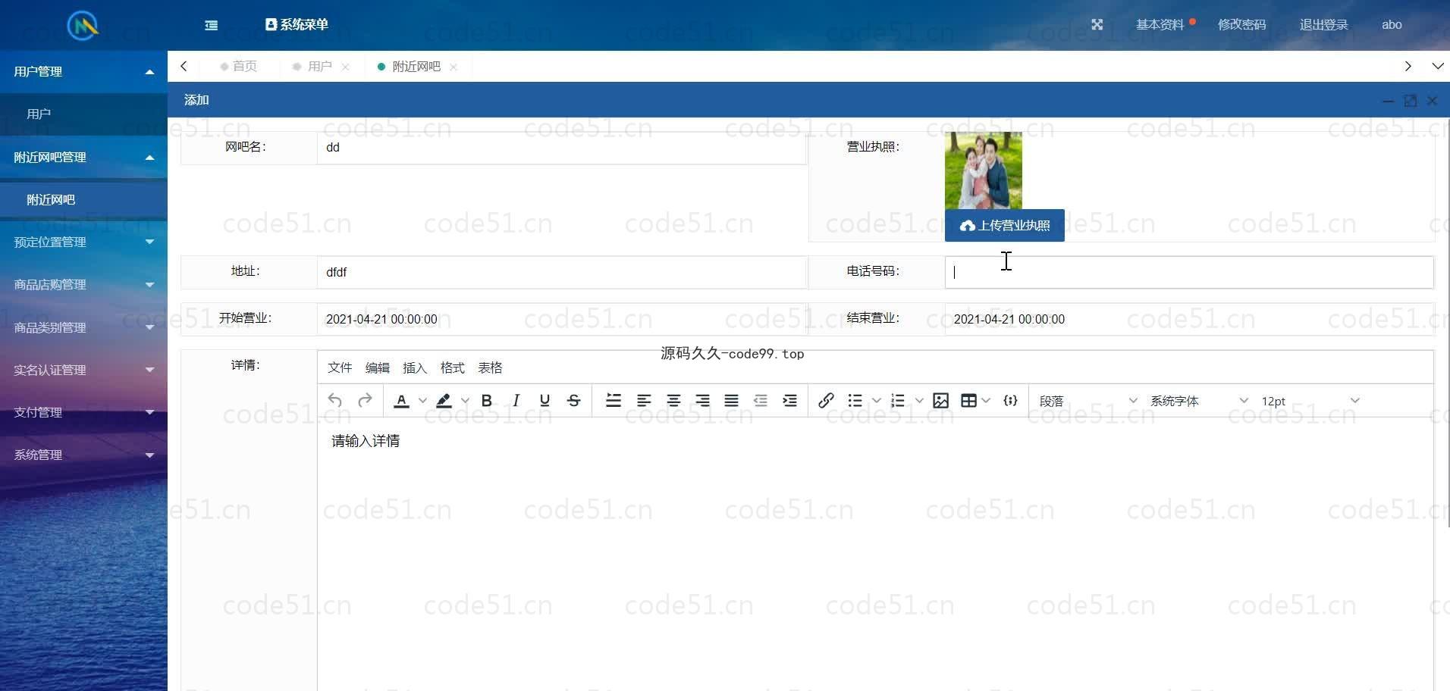Expand 商品店购管理 sidebar section
Image resolution: width=1450 pixels, height=691 pixels.
pos(83,284)
